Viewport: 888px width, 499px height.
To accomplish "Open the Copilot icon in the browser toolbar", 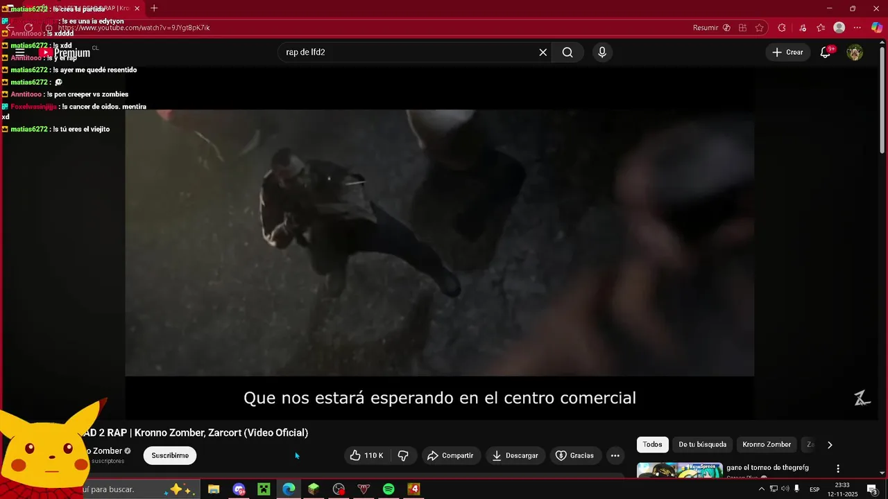I will click(877, 28).
